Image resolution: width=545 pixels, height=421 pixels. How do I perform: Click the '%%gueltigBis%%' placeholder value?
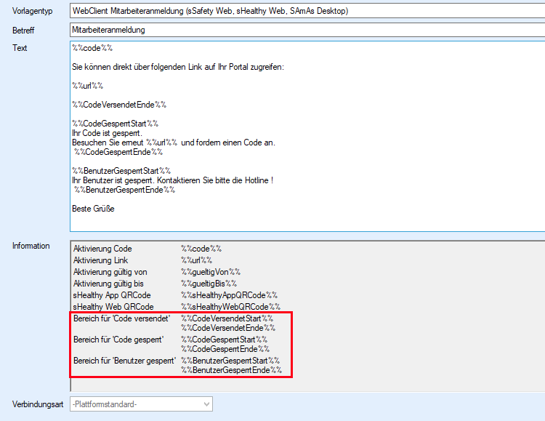point(209,284)
